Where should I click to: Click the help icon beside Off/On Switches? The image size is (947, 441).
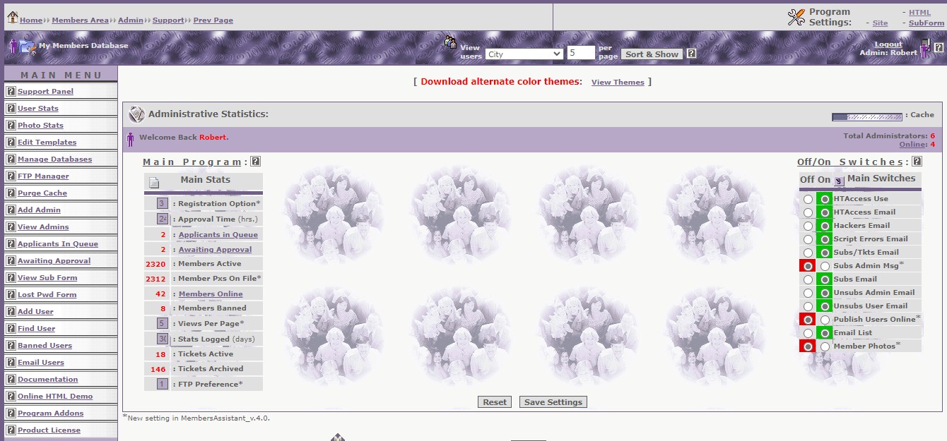[917, 162]
